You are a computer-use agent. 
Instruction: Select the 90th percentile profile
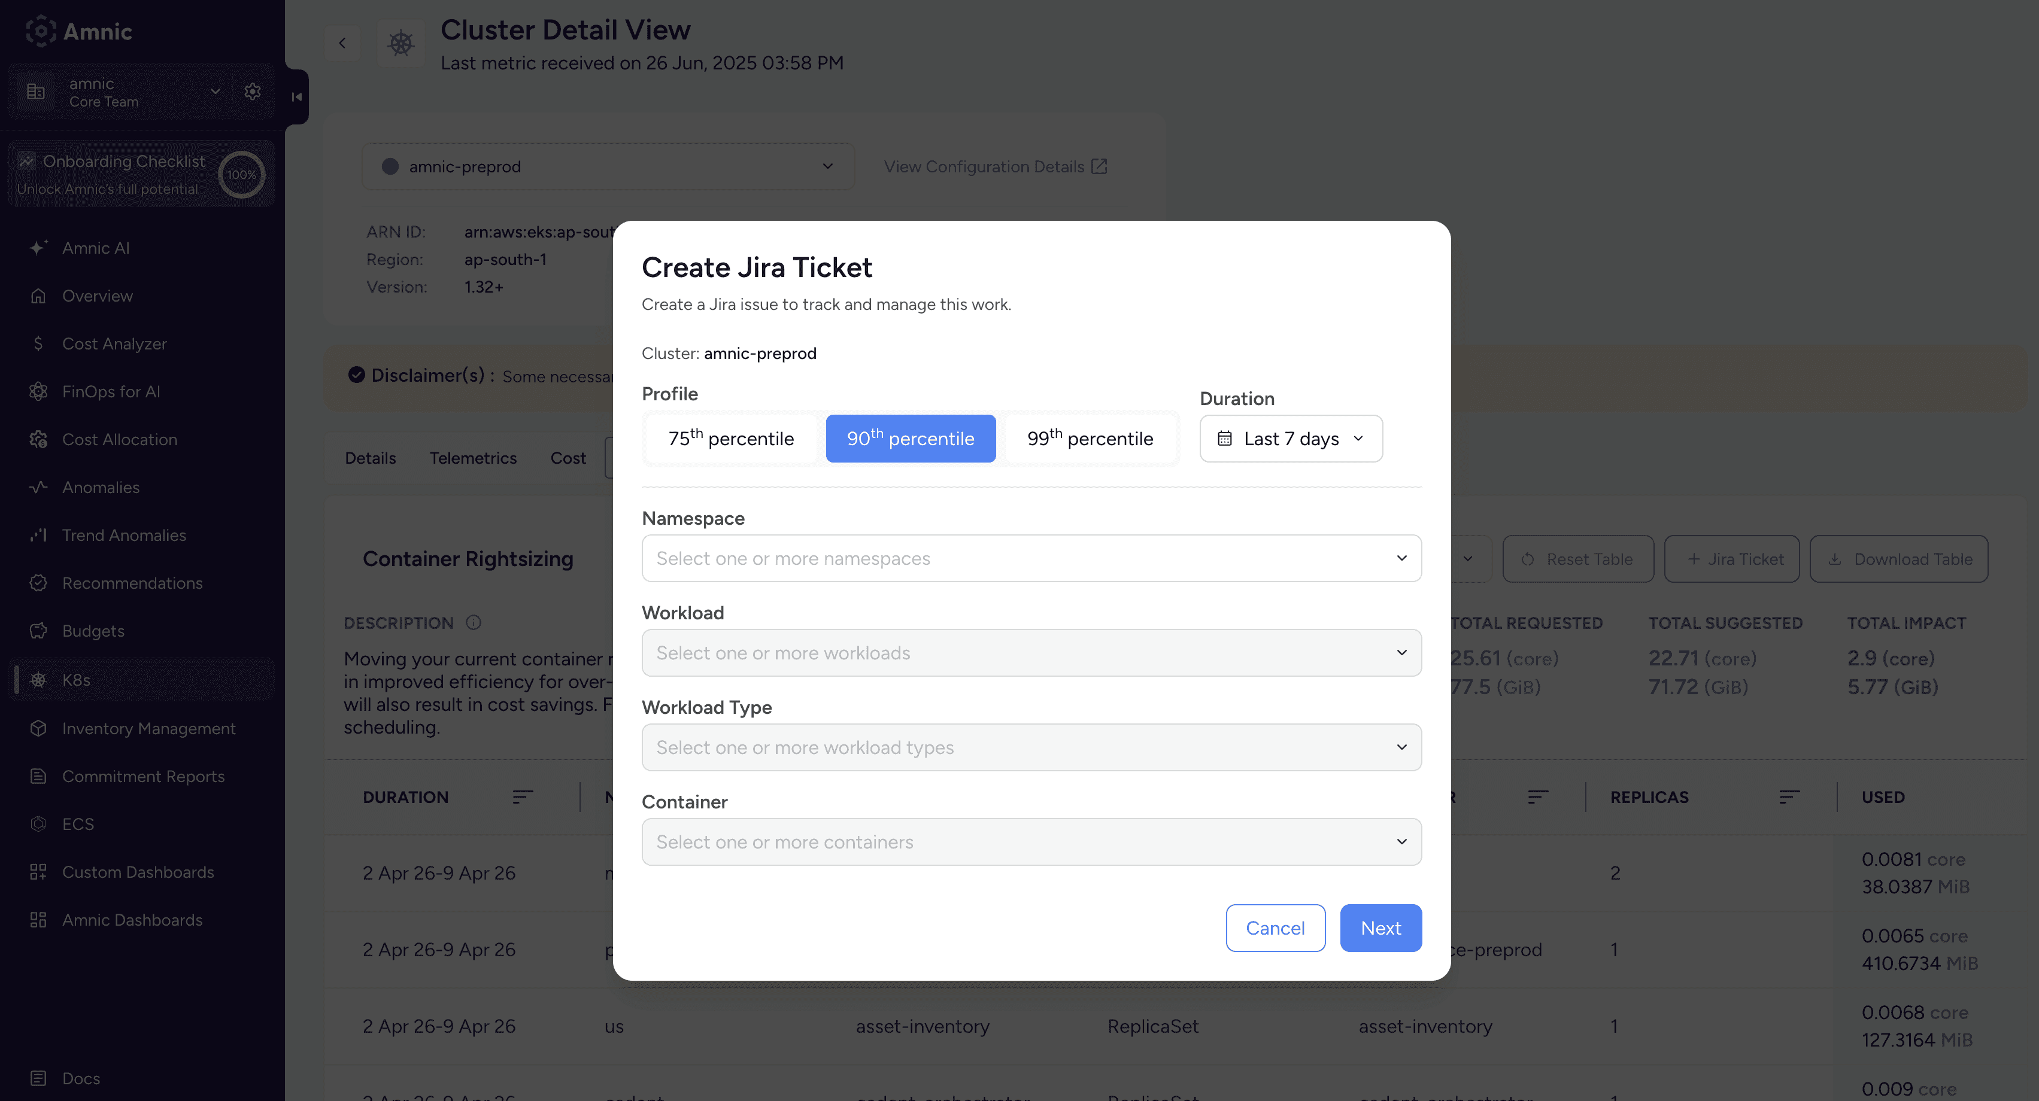click(911, 438)
